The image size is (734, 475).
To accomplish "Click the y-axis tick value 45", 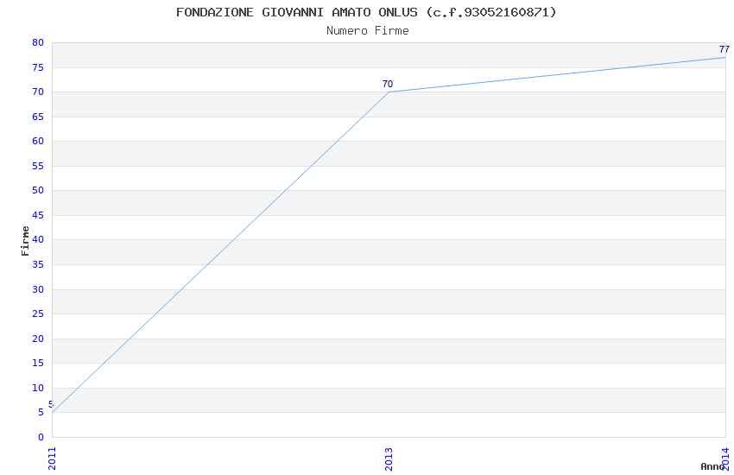I will point(38,215).
